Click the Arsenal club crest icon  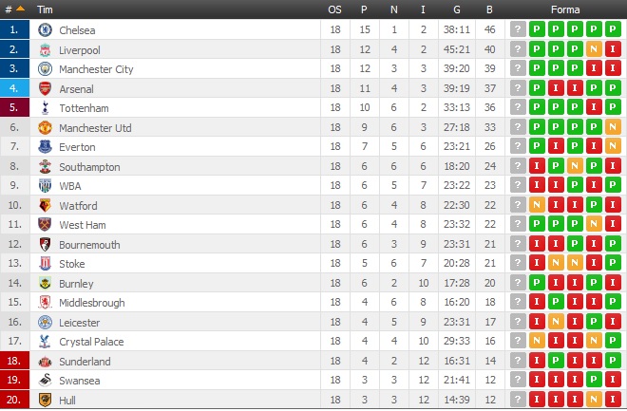click(45, 88)
